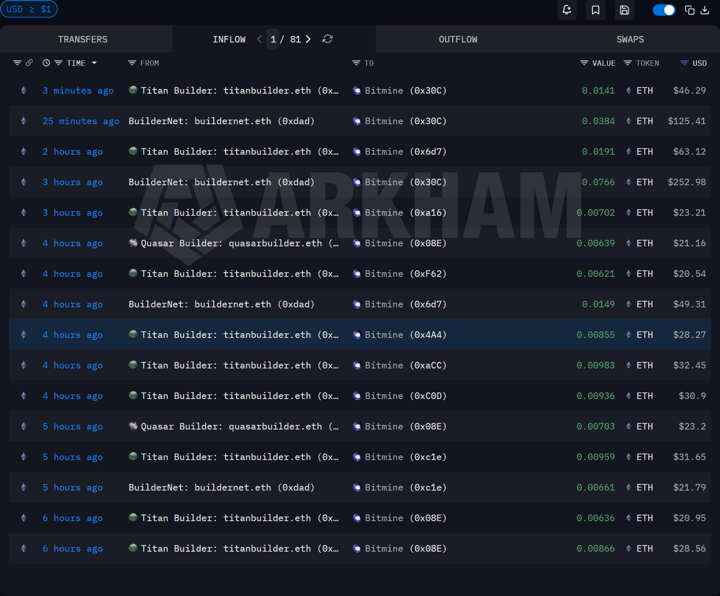Click the link chain filter icon

tap(29, 63)
